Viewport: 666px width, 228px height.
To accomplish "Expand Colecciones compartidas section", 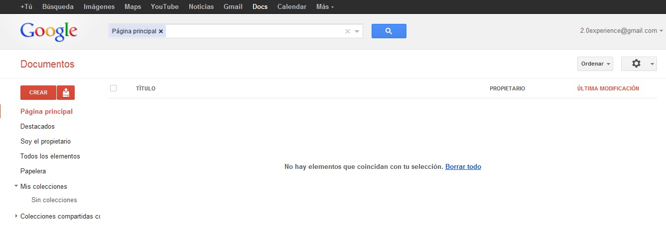I will pyautogui.click(x=16, y=216).
